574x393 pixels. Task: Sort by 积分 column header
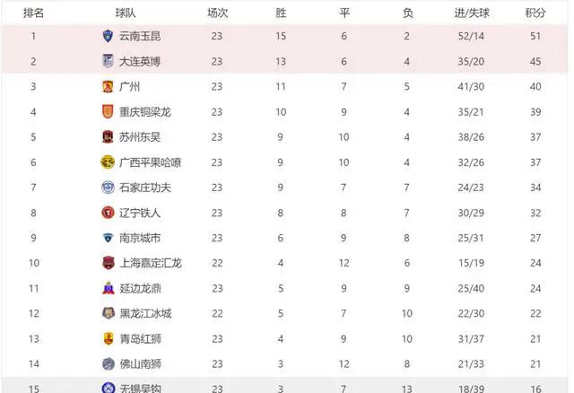click(535, 13)
